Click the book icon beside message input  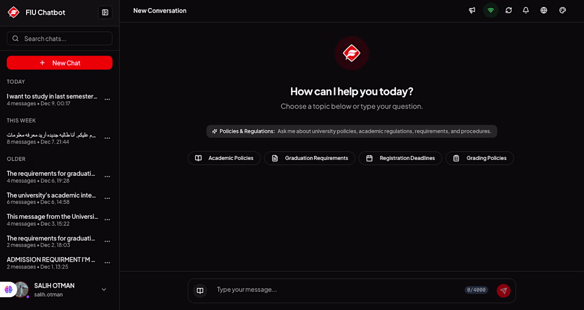pyautogui.click(x=200, y=291)
